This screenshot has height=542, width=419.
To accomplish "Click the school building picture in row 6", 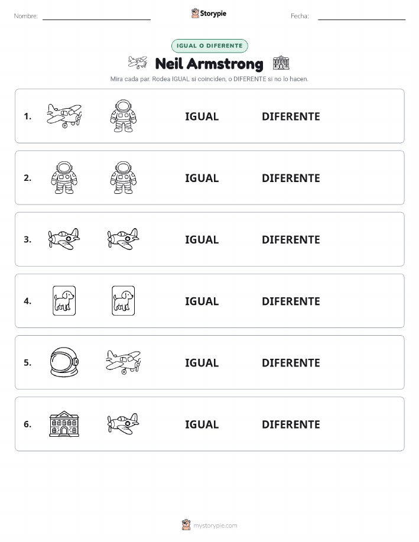I will pos(64,424).
